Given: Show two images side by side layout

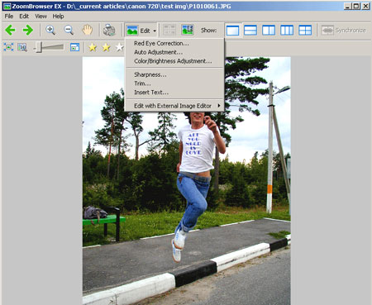Looking at the screenshot, I should (x=269, y=31).
